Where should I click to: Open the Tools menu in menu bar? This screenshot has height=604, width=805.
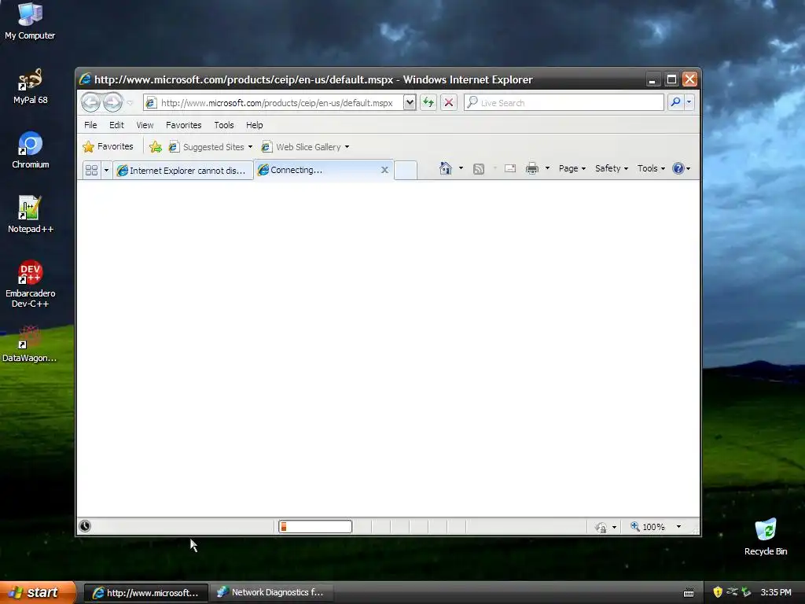tap(224, 125)
